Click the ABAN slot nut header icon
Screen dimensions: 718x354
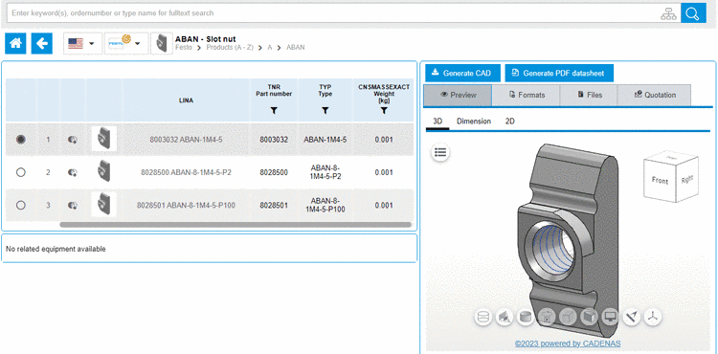(162, 43)
